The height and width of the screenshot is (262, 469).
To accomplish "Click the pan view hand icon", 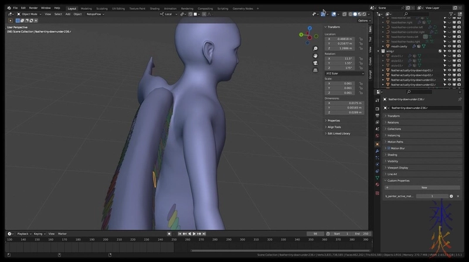I will click(315, 56).
